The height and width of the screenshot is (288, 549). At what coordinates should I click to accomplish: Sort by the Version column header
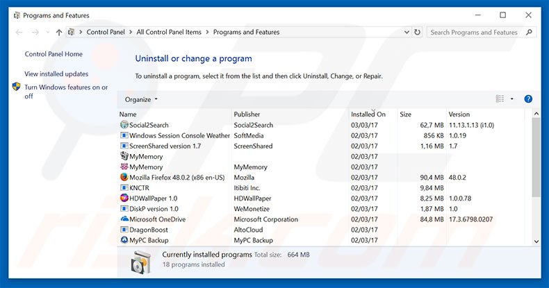[x=486, y=115]
